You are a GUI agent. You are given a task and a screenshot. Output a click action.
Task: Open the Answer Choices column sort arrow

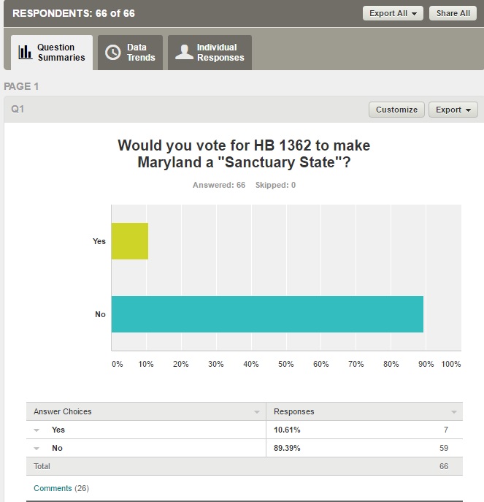pos(257,412)
